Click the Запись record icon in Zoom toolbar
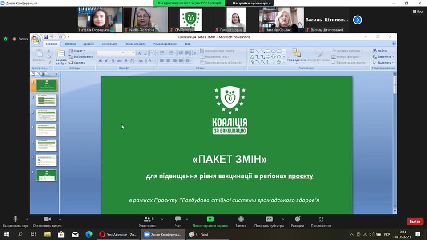Screen dimensions: 427x240 click(241, 219)
